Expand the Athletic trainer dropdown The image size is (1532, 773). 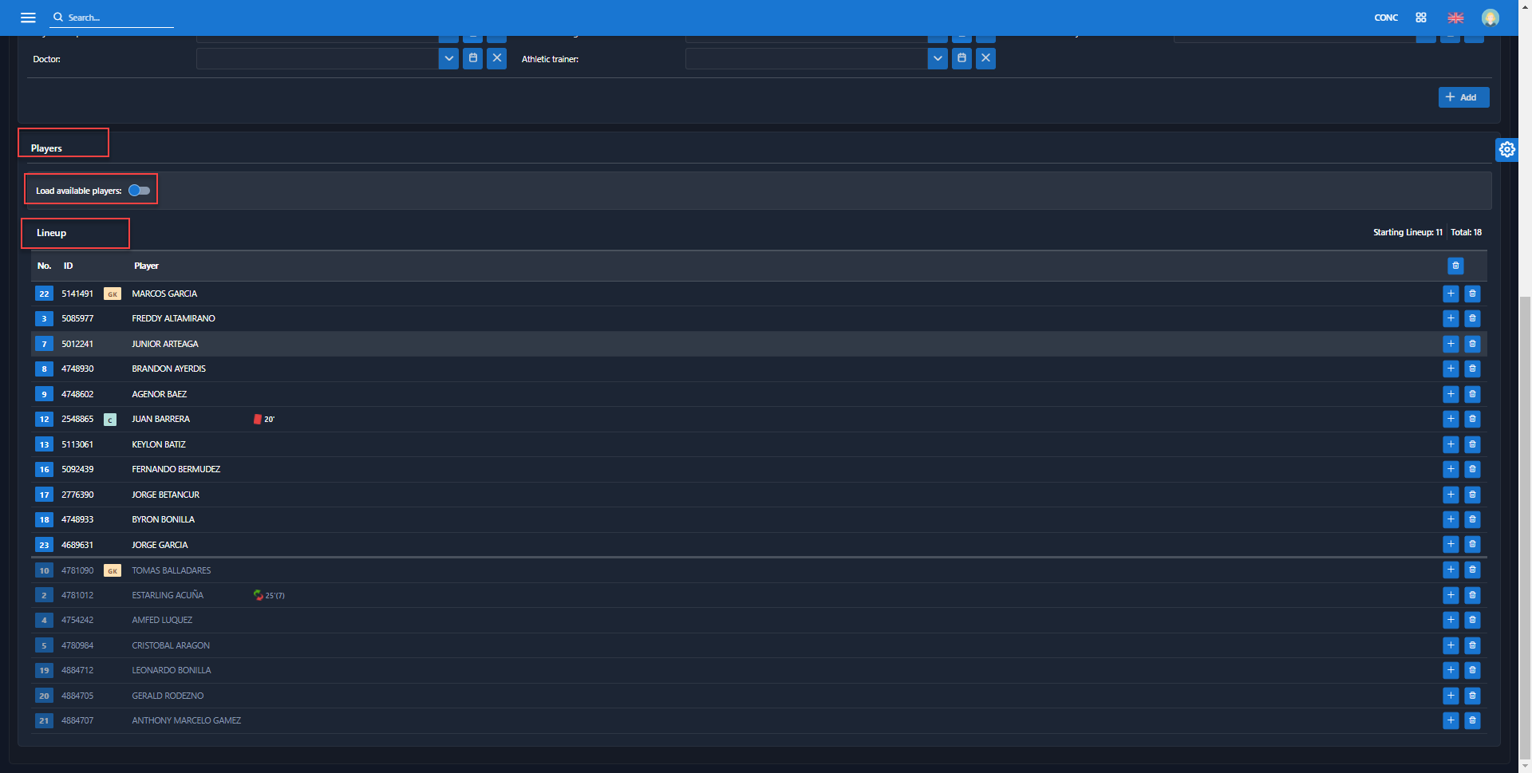pos(938,58)
